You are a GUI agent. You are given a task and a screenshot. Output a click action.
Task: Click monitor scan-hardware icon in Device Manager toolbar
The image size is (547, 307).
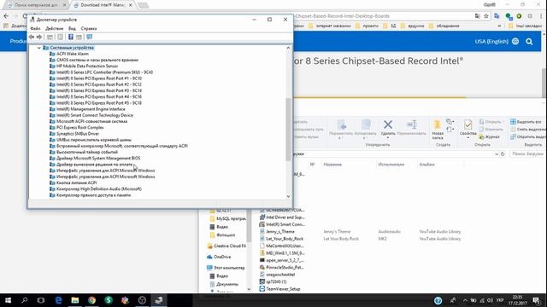pos(90,37)
